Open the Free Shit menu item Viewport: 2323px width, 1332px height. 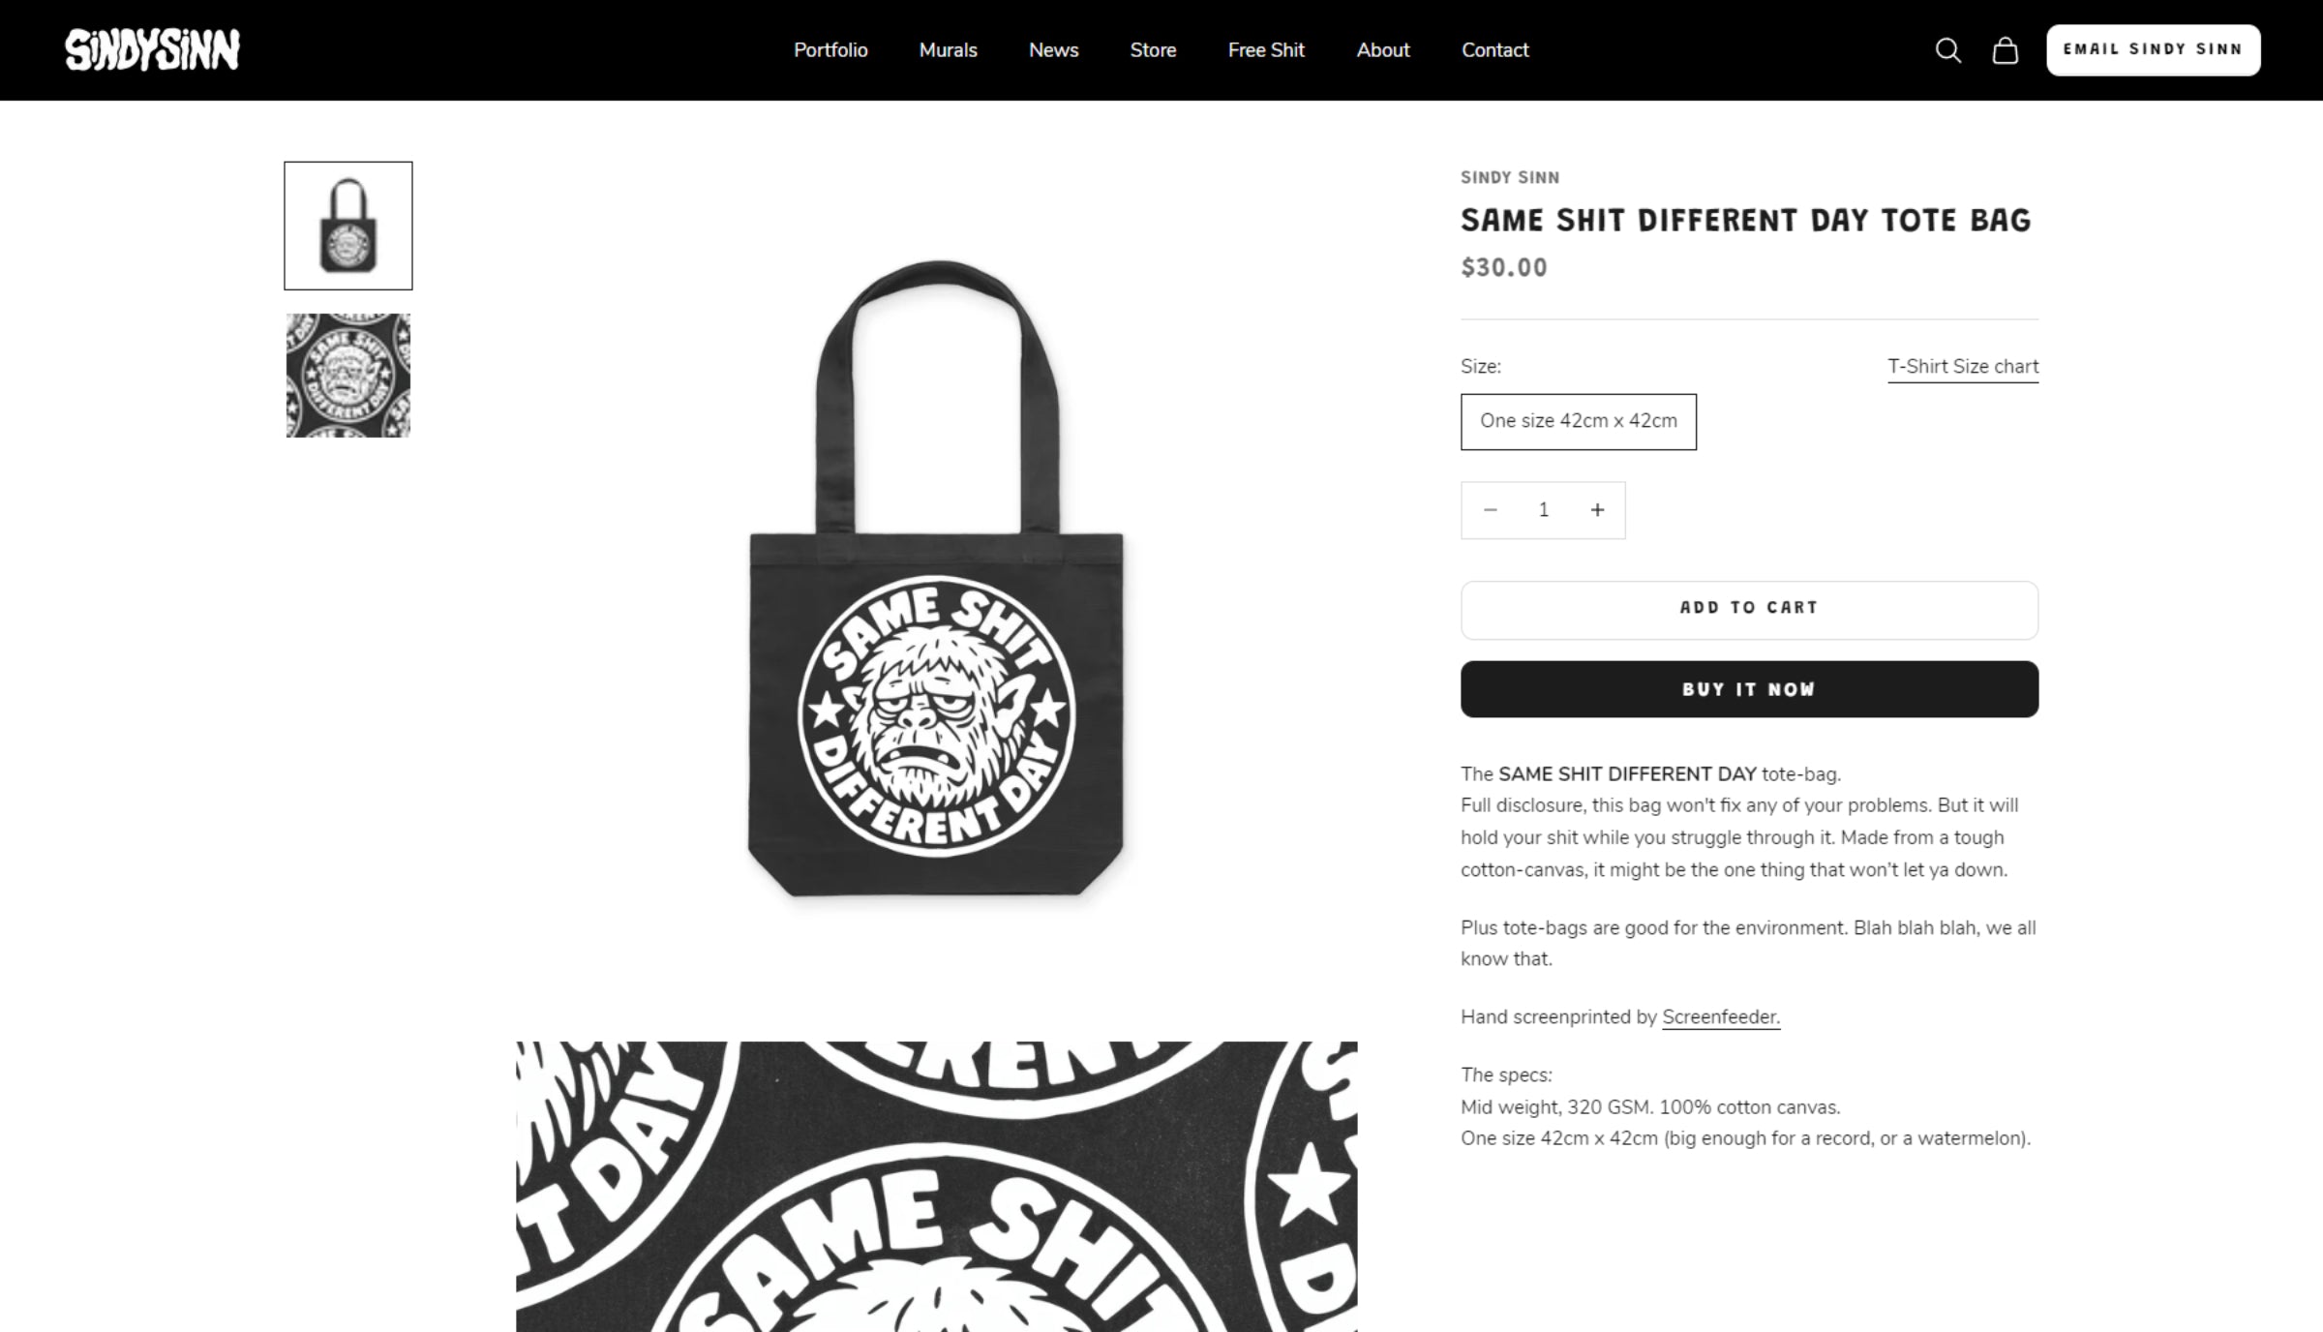pos(1266,50)
